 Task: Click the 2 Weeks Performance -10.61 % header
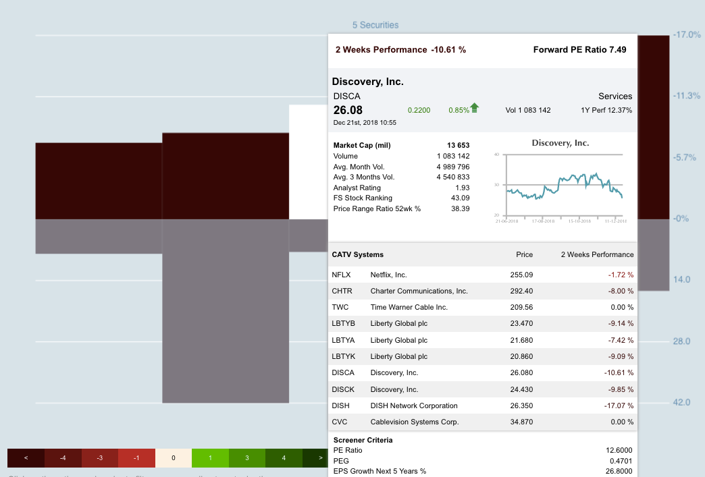tap(400, 50)
